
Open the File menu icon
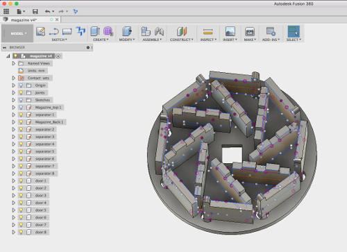tap(20, 11)
